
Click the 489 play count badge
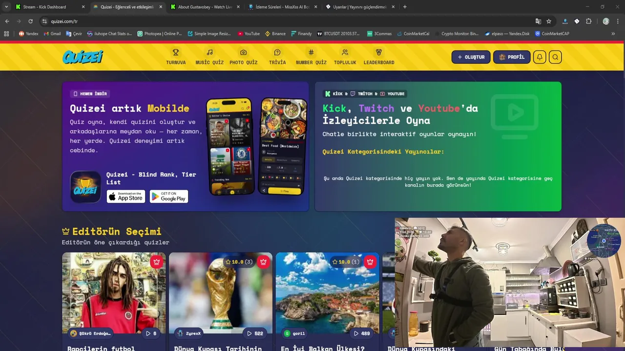tap(362, 333)
